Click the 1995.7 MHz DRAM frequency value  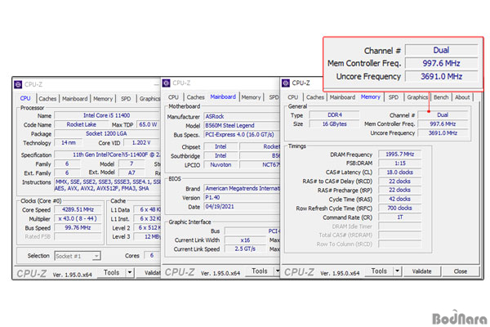[399, 155]
